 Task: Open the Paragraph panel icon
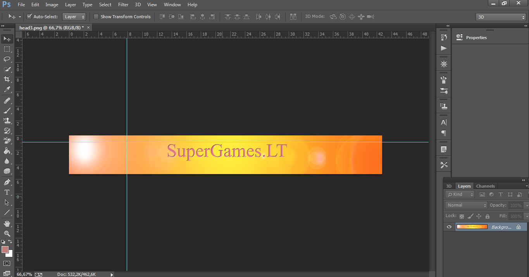click(444, 133)
